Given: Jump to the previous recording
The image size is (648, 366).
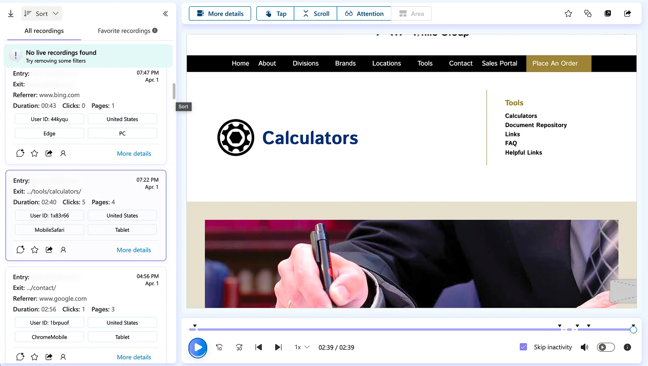Looking at the screenshot, I should (259, 347).
